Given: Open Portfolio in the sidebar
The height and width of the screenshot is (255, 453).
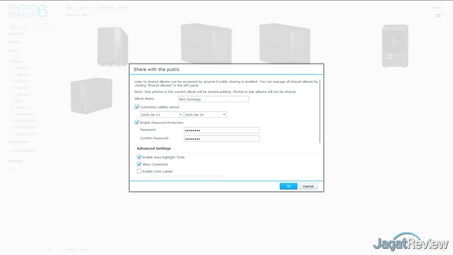Looking at the screenshot, I should [15, 161].
